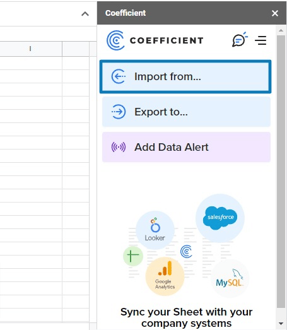
Task: Click the Google Analytics logo bubble
Action: point(165,276)
